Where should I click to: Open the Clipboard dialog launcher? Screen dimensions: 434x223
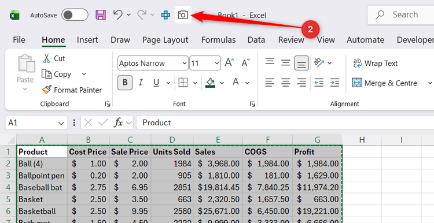coord(108,104)
